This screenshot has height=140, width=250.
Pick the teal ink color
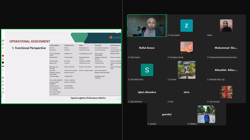click(x=3, y=59)
